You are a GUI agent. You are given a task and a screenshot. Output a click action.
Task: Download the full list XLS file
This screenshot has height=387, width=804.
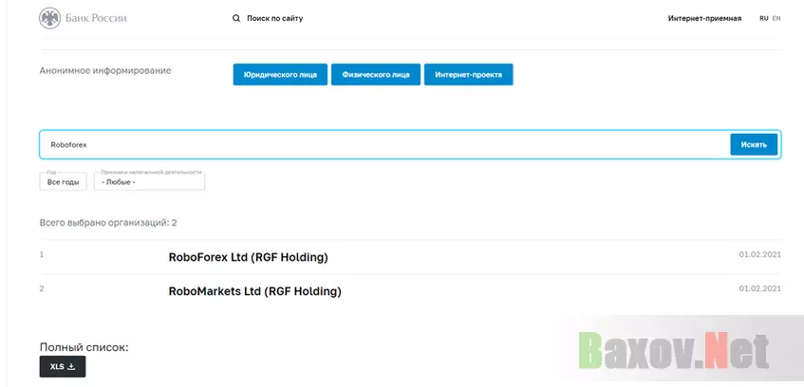63,366
